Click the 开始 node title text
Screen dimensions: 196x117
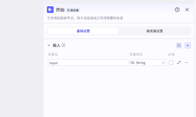pos(60,10)
